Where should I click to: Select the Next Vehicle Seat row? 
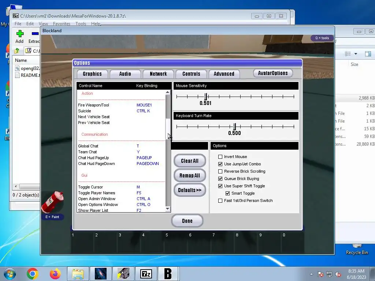[x=121, y=117]
